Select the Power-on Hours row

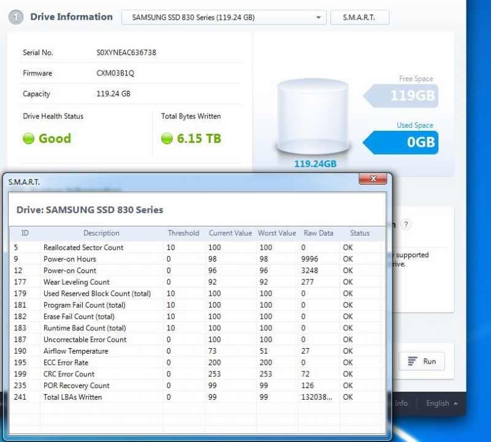coord(196,259)
